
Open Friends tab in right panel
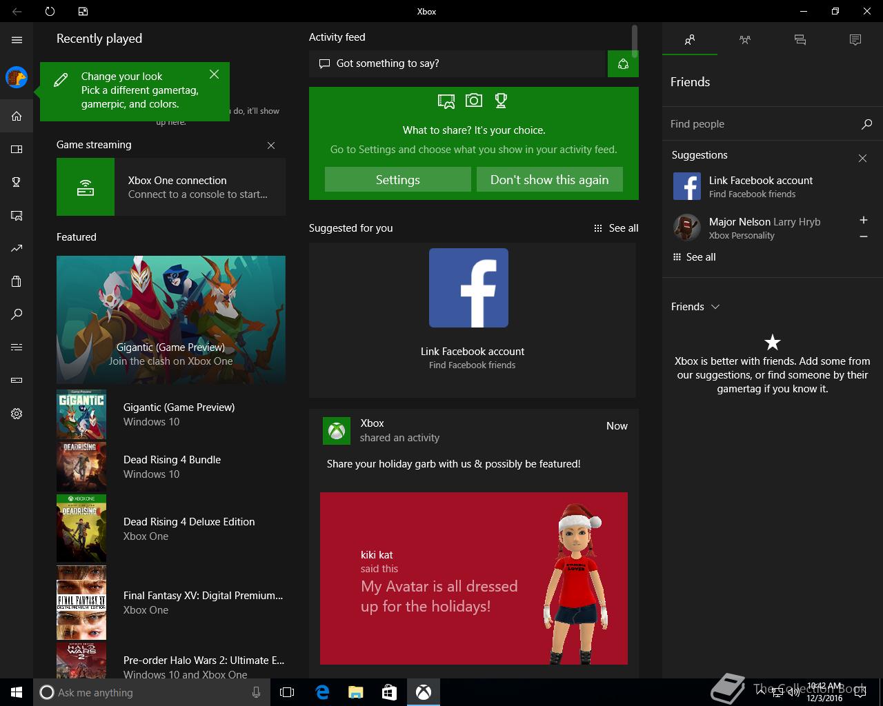click(x=690, y=40)
